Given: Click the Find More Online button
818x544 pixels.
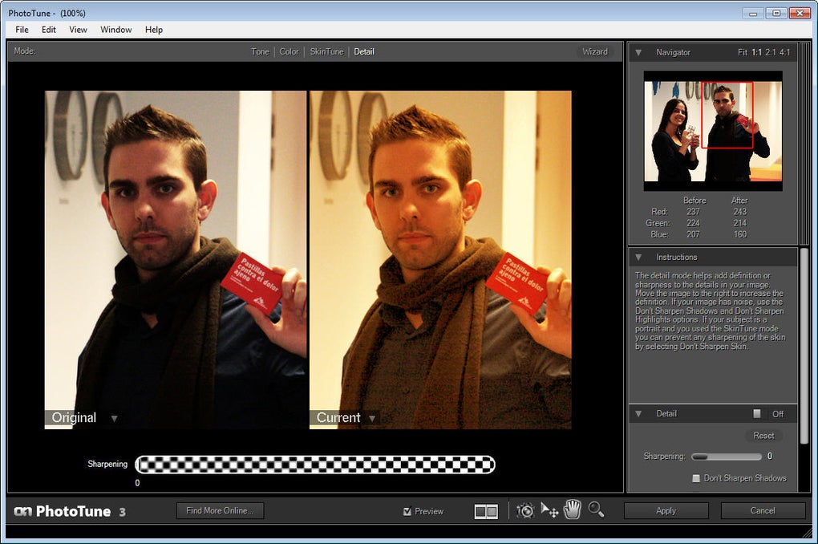Looking at the screenshot, I should tap(220, 510).
